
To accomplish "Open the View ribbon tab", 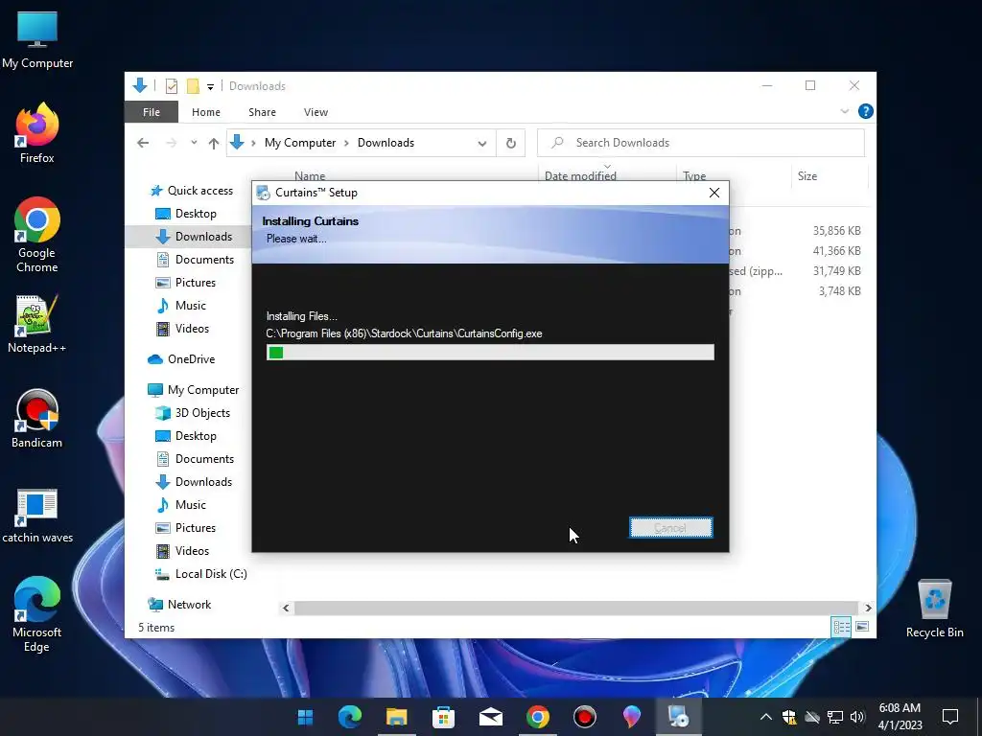I will coord(316,112).
